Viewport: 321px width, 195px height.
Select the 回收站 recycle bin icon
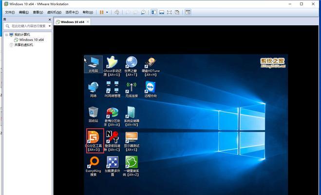pos(94,115)
